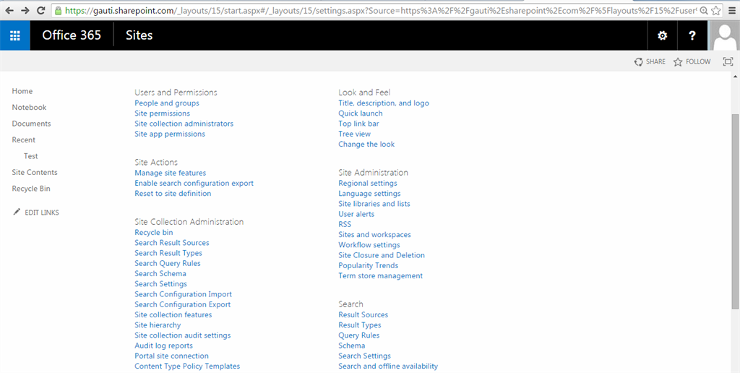Bookmark the page with the star icon
Viewport: 740px width, 373px height.
pos(716,10)
